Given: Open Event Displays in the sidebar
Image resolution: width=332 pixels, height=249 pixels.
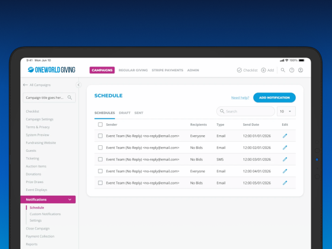Looking at the screenshot, I should click(x=36, y=190).
